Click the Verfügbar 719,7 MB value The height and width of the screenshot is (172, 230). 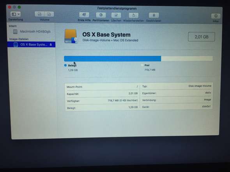click(123, 100)
